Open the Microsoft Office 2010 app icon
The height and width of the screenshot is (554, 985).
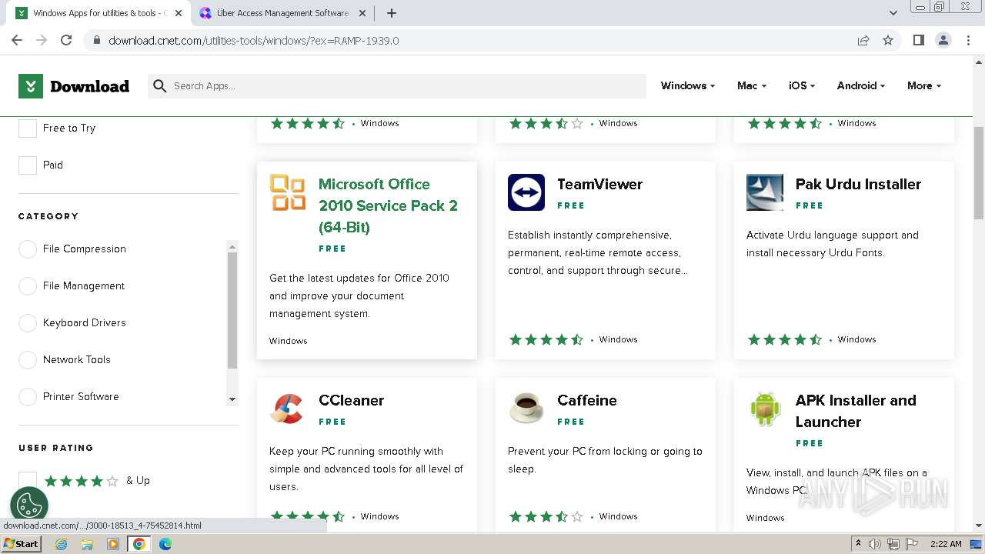(x=288, y=192)
